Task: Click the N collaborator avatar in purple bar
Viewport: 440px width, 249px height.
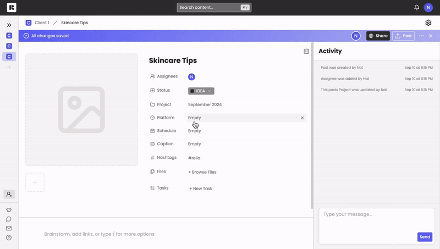Action: [356, 36]
